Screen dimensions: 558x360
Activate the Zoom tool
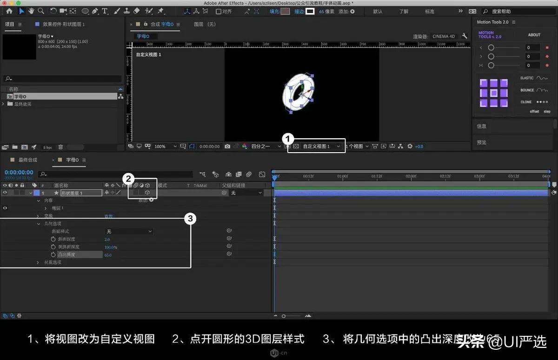[40, 11]
